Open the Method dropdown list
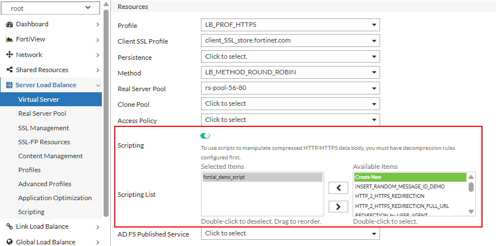This screenshot has height=246, width=496. pos(290,72)
